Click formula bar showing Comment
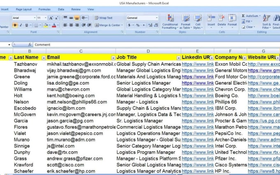 pyautogui.click(x=156, y=44)
